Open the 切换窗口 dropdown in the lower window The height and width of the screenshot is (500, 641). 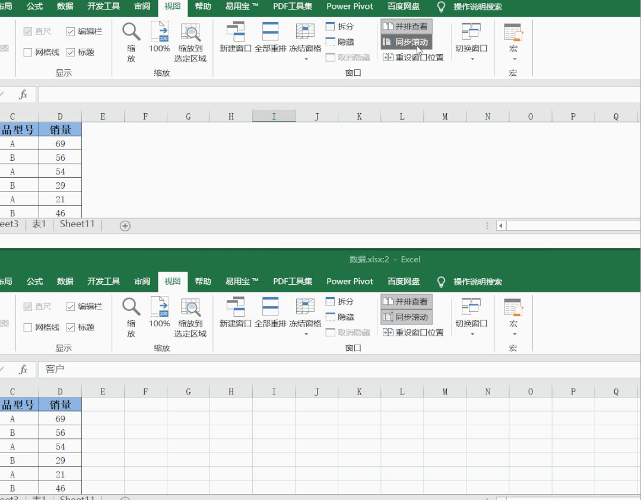pyautogui.click(x=471, y=334)
